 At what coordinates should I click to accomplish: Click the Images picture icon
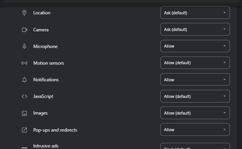click(x=24, y=113)
